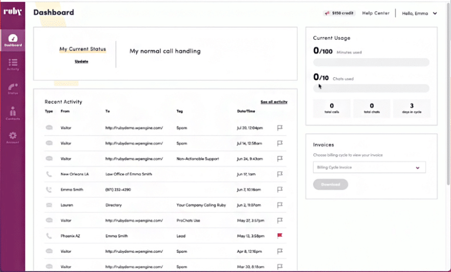Flag the New Orleans LA call
Image resolution: width=451 pixels, height=272 pixels.
point(280,174)
